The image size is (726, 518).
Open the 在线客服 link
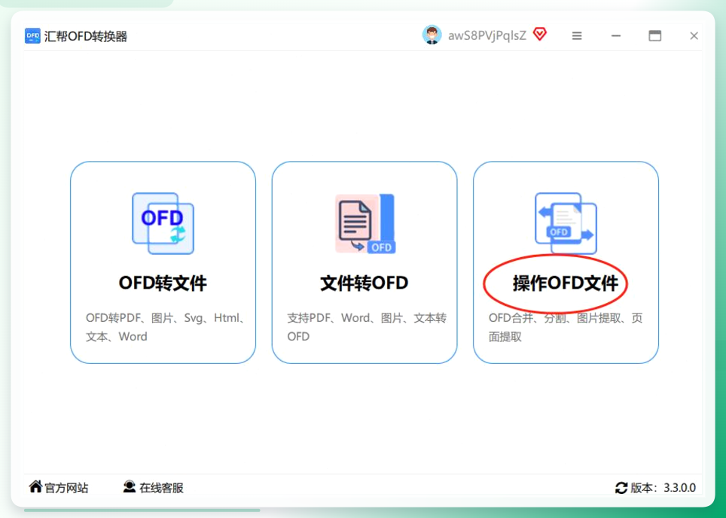pyautogui.click(x=161, y=487)
